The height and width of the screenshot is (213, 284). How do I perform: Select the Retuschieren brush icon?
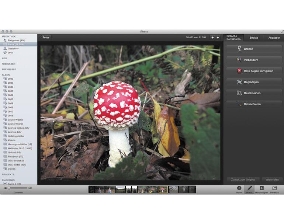239,104
